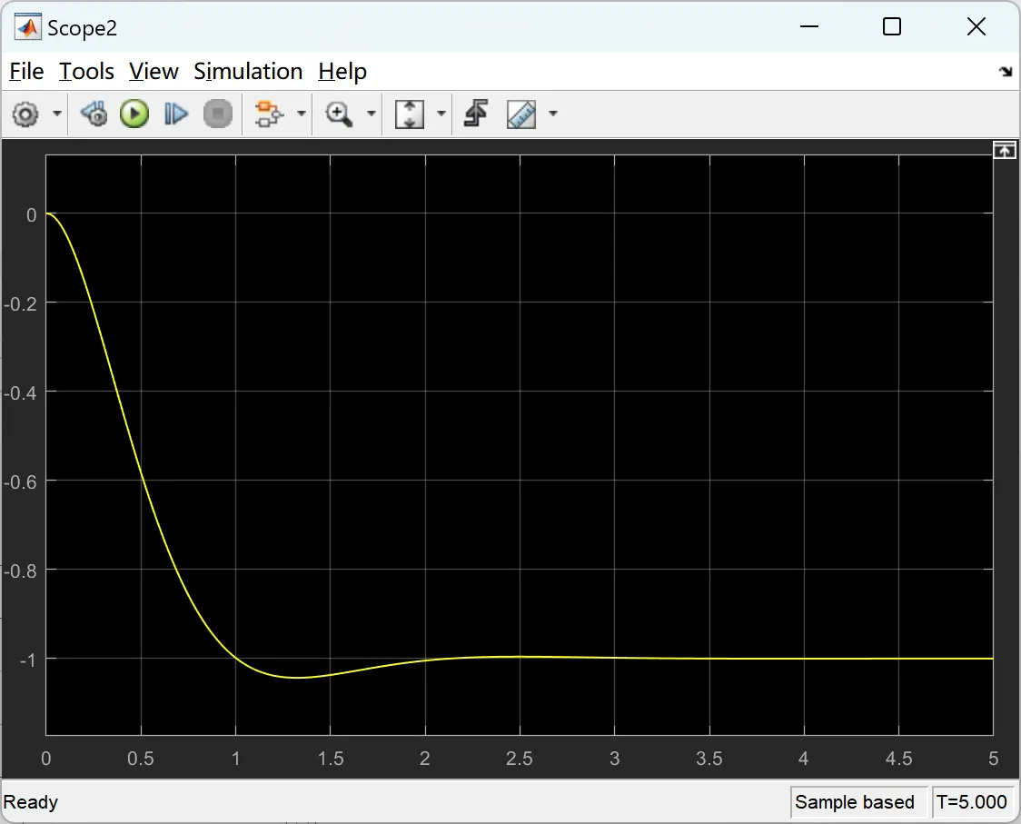
Task: Open the Tools menu
Action: (x=86, y=71)
